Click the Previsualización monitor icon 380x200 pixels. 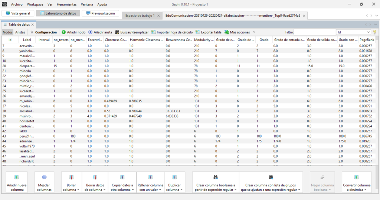88,13
